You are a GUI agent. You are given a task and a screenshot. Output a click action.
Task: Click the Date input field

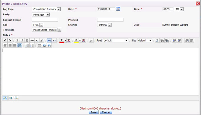coord(106,9)
